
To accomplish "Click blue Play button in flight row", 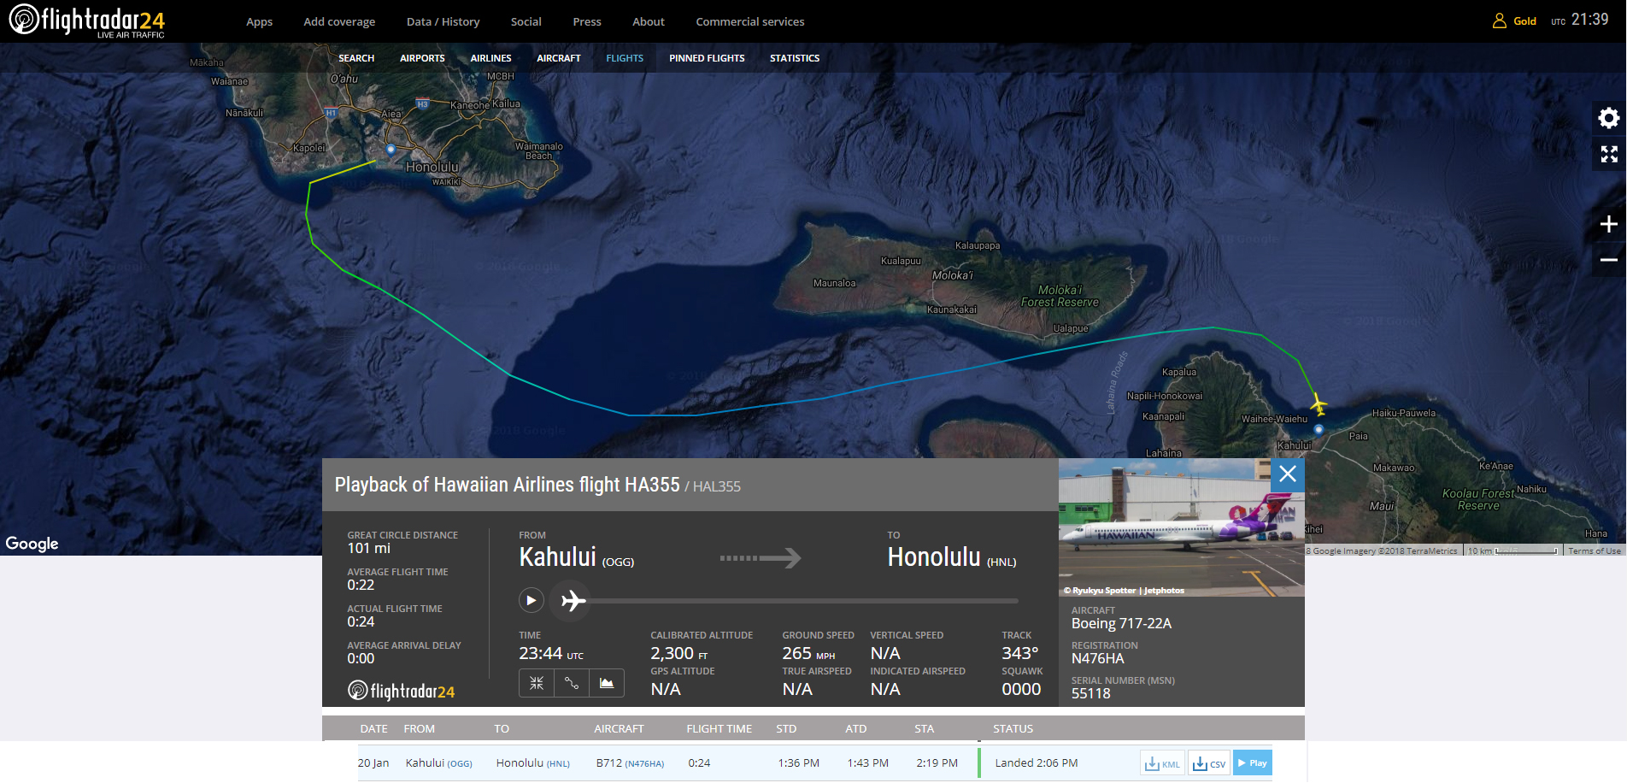I will pyautogui.click(x=1253, y=762).
